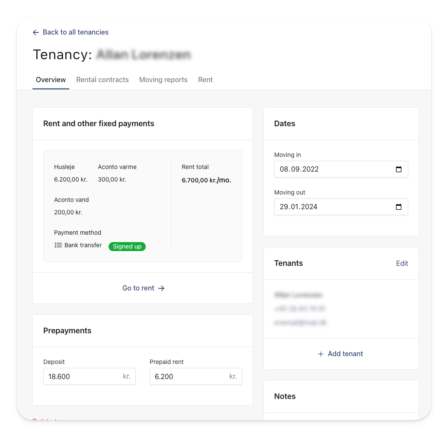Open calendar picker for Moving in date
This screenshot has height=437, width=448.
tap(399, 169)
